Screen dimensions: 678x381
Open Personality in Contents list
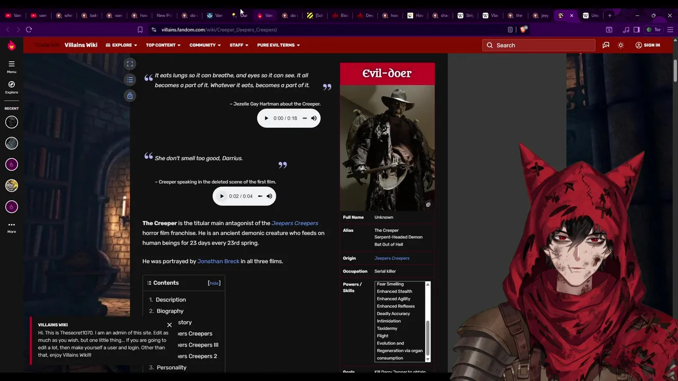pyautogui.click(x=172, y=368)
